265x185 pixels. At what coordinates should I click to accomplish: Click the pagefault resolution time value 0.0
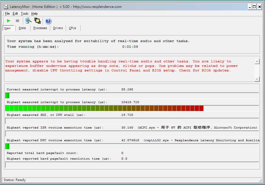124,159
